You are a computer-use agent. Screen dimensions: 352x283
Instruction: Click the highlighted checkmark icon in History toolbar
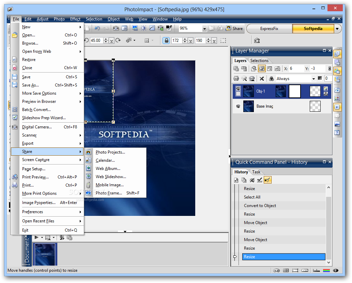coord(267,180)
